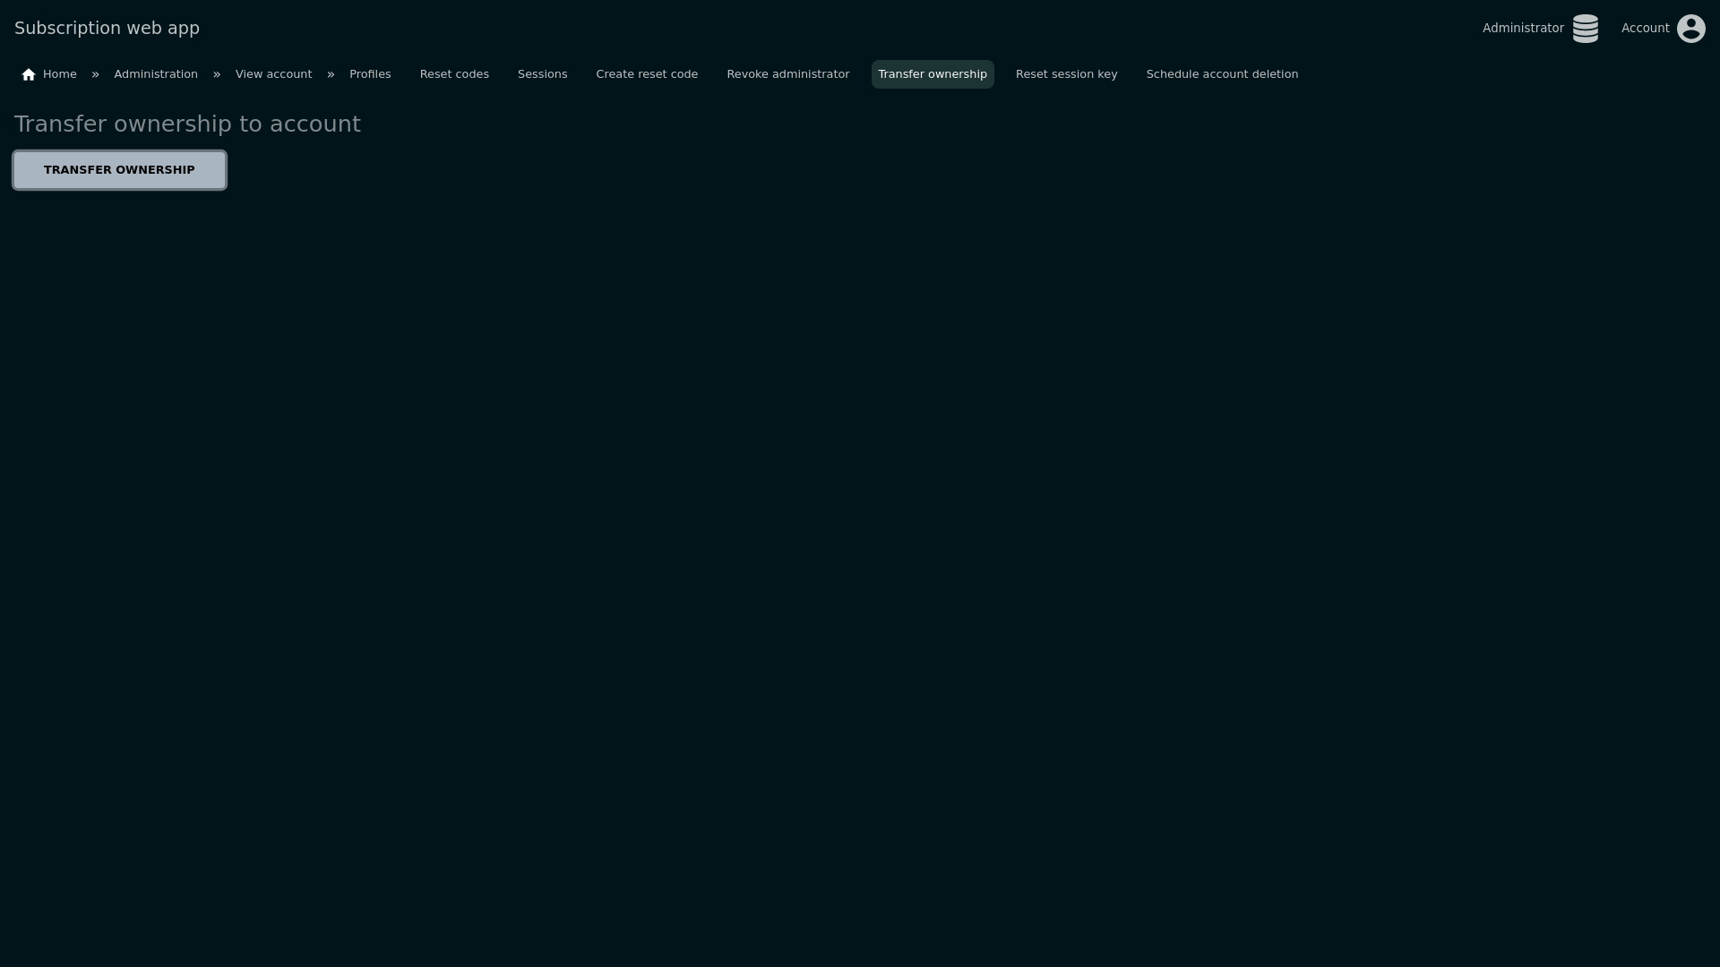Click the Home house icon
This screenshot has width=1720, height=967.
tap(29, 74)
